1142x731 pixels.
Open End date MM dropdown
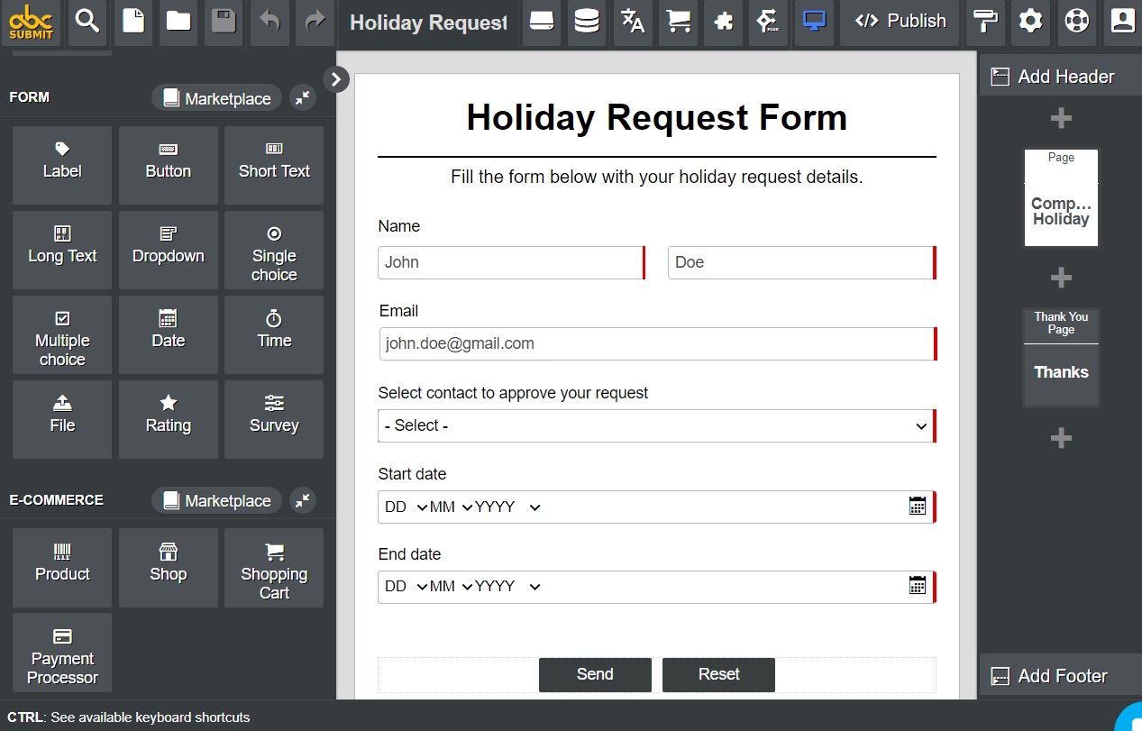pos(451,586)
